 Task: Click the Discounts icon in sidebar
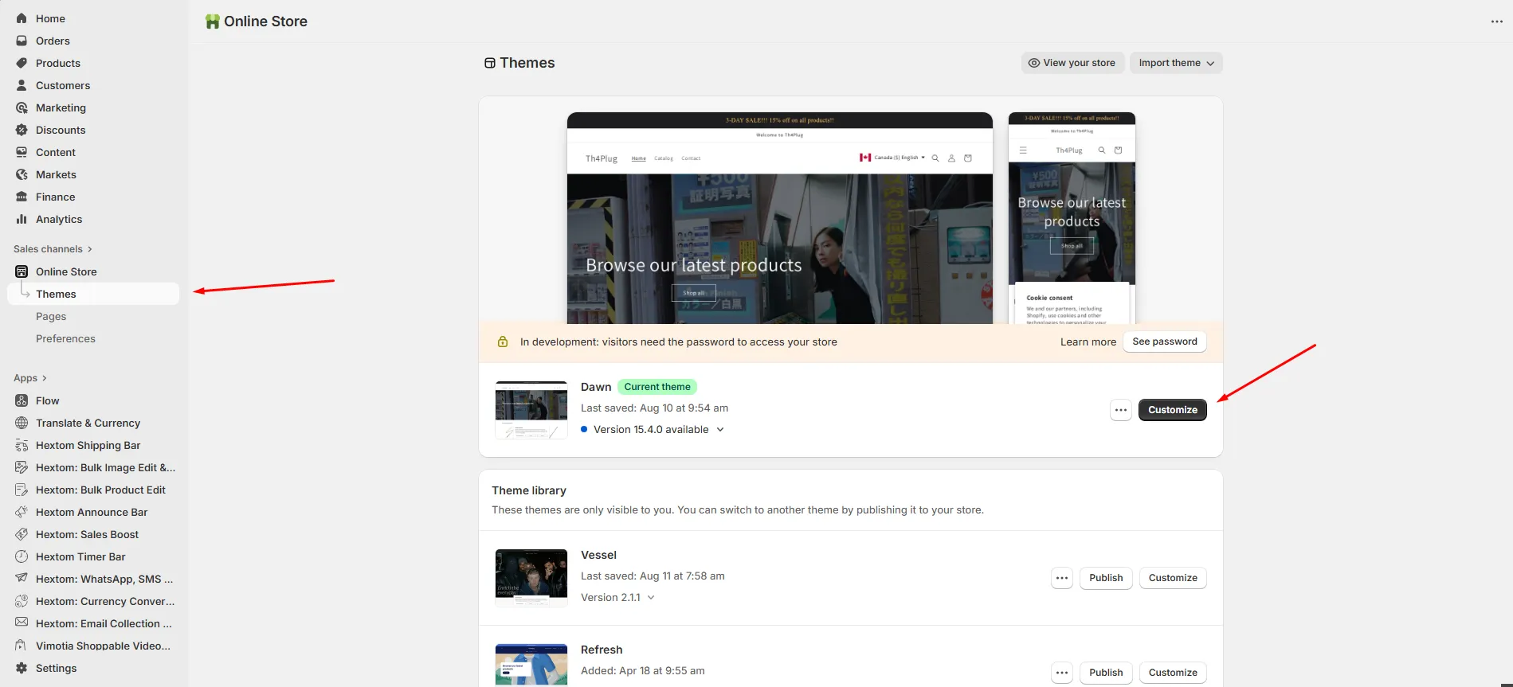22,130
